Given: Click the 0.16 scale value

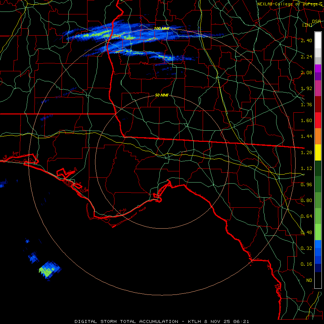Looking at the screenshot, I should coord(306,264).
